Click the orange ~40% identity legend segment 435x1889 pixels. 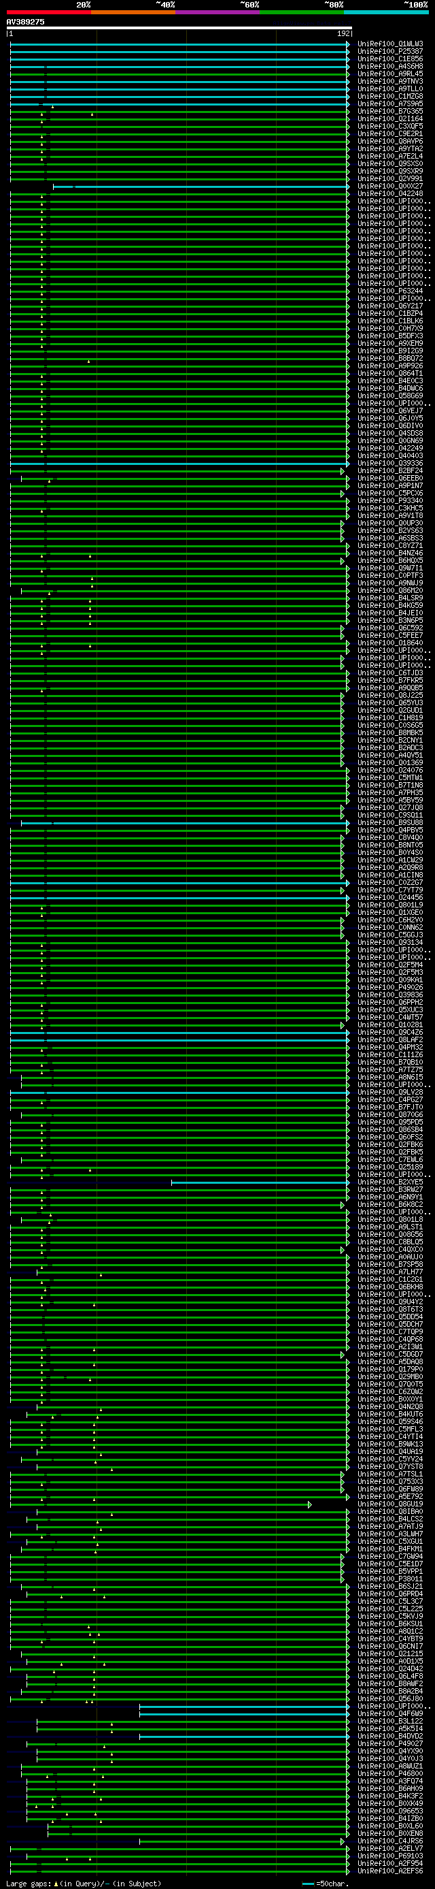click(133, 12)
